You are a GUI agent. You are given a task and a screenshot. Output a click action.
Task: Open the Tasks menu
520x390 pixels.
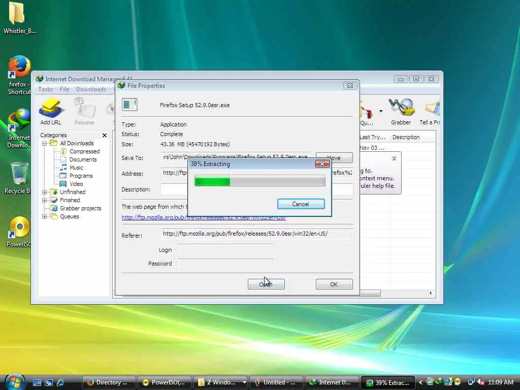[x=45, y=89]
